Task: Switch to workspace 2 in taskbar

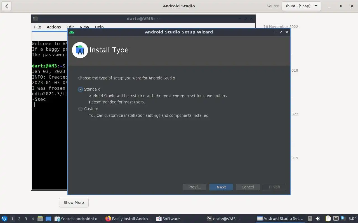Action: [x=19, y=219]
